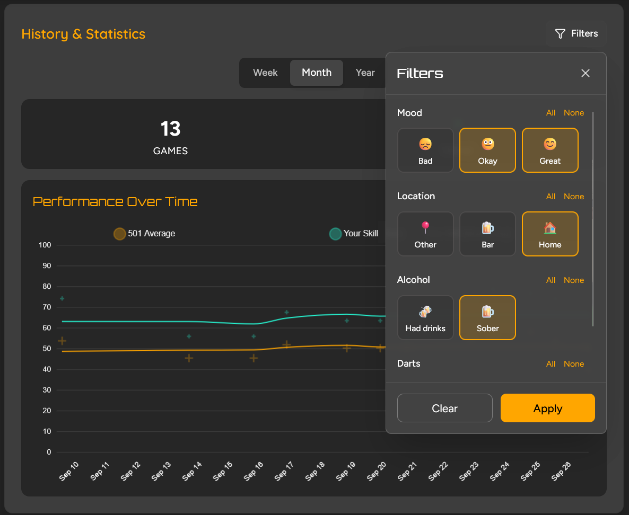The height and width of the screenshot is (515, 629).
Task: Select the Bar location filter
Action: click(487, 234)
